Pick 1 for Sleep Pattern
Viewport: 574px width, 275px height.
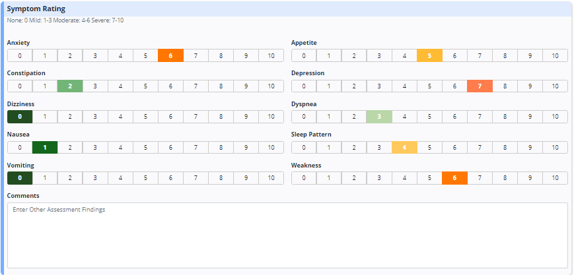(329, 148)
